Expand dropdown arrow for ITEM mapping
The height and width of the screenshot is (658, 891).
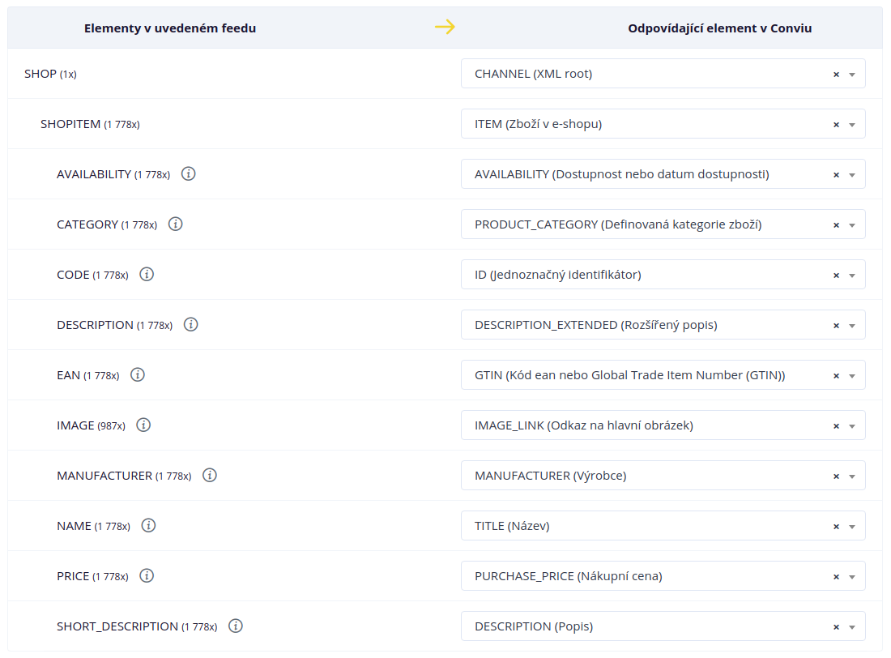tap(852, 125)
